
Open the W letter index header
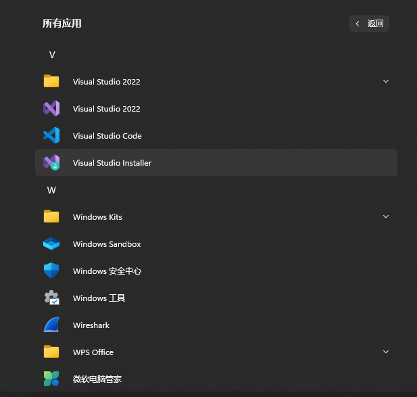tap(51, 190)
